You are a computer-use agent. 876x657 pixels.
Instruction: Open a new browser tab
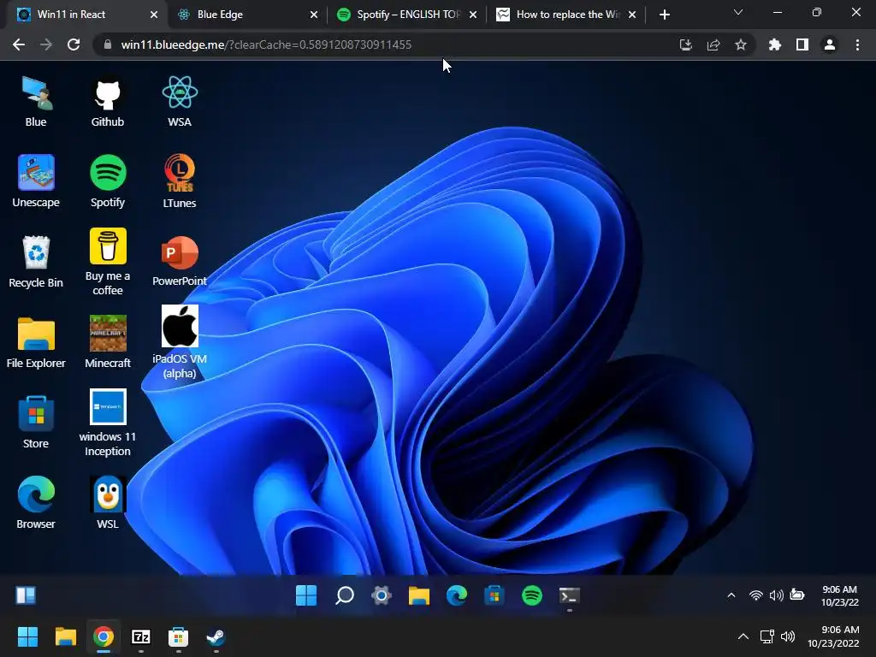[x=664, y=15]
